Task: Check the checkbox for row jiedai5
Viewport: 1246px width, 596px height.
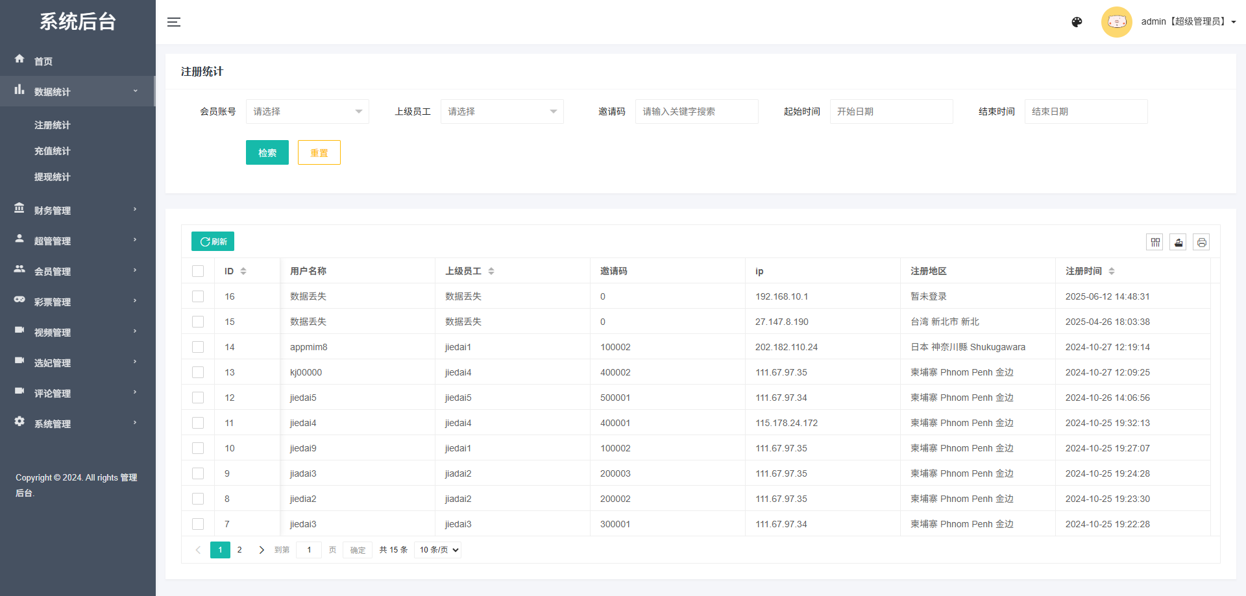Action: pyautogui.click(x=198, y=398)
